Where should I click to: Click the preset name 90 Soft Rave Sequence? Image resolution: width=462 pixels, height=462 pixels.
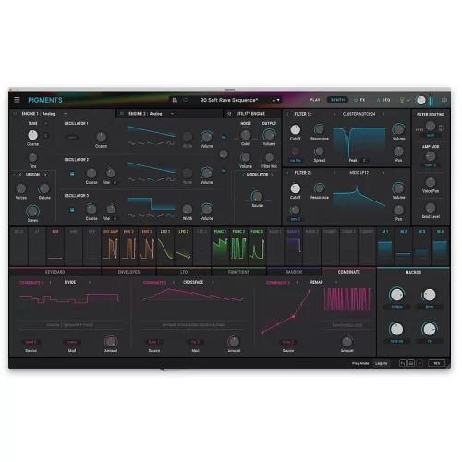click(229, 100)
